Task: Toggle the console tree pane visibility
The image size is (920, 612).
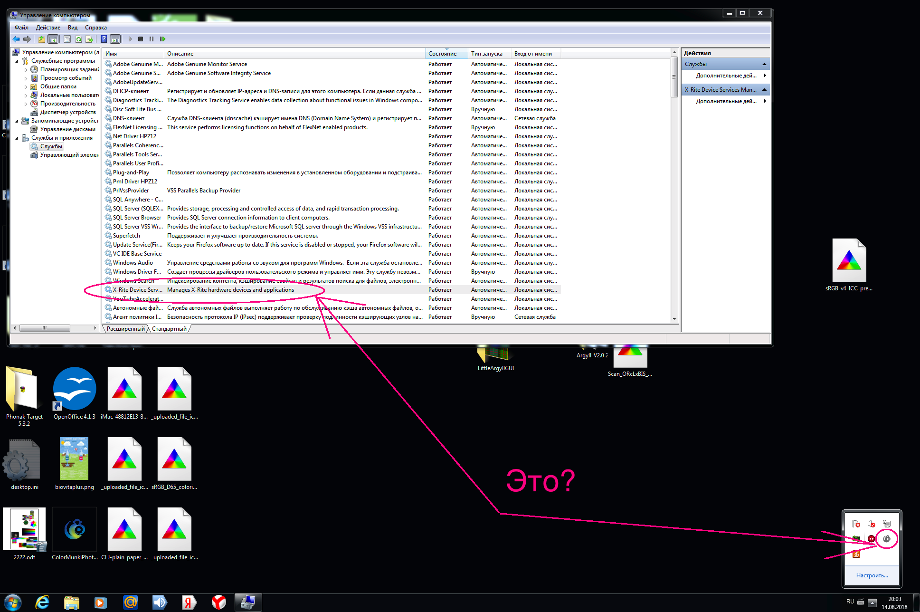Action: 53,39
